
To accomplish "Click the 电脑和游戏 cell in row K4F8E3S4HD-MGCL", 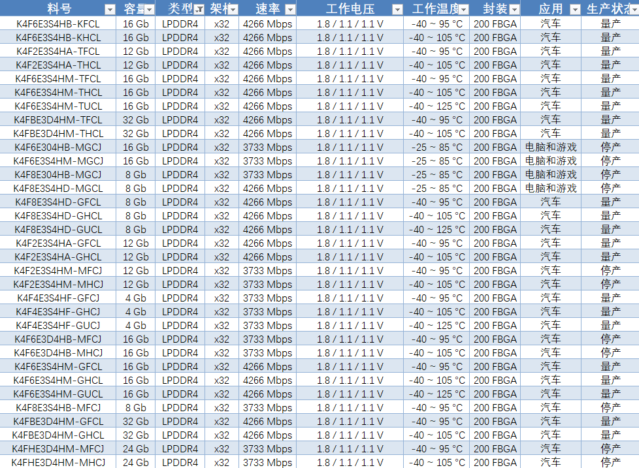I will pos(551,189).
